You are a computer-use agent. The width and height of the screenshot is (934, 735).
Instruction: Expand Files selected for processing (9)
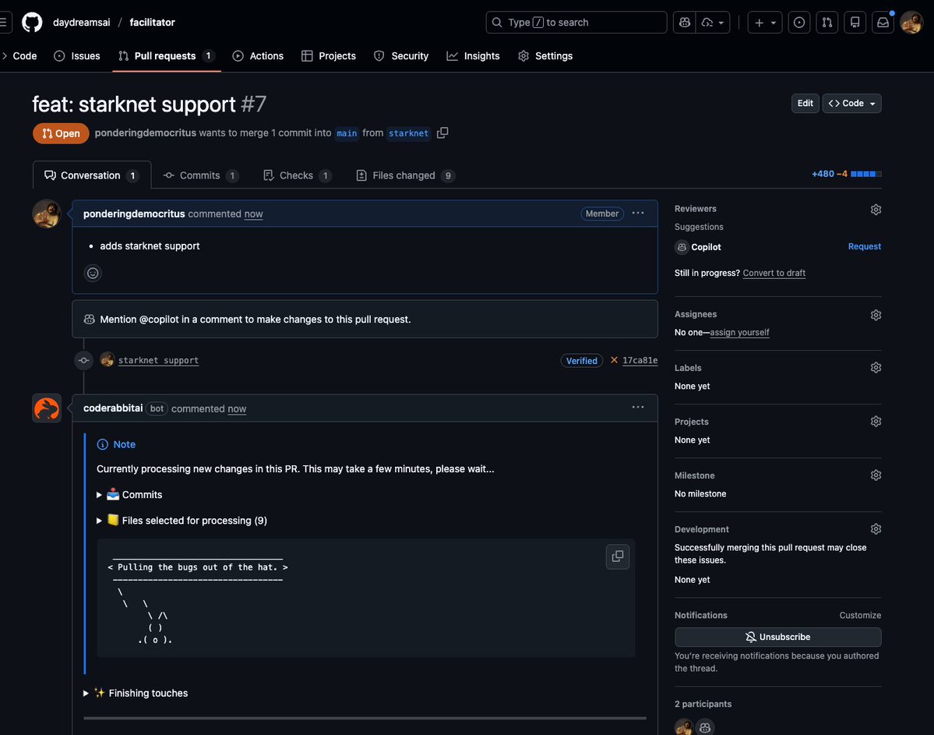182,521
